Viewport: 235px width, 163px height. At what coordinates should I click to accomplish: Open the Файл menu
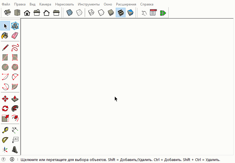(x=6, y=4)
